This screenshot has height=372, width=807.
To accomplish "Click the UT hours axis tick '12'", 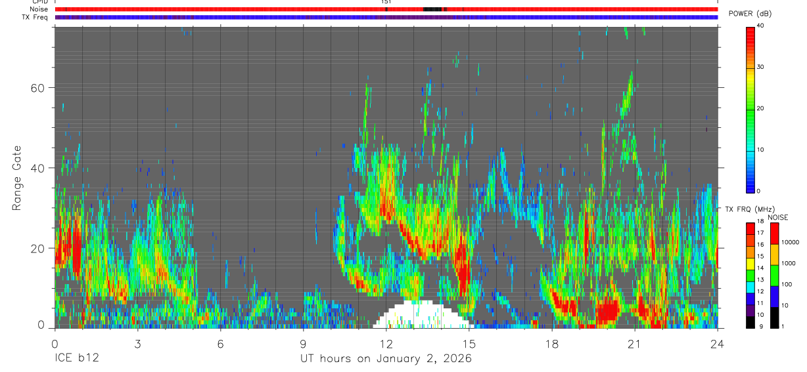I will 386,343.
